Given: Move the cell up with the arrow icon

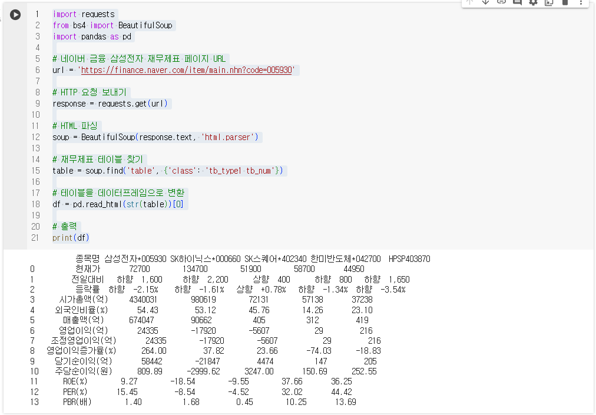Looking at the screenshot, I should click(x=470, y=2).
